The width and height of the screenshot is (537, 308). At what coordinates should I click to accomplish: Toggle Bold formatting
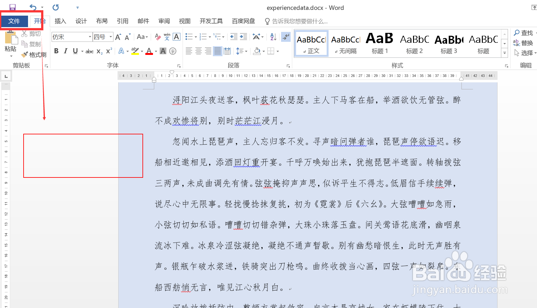click(56, 51)
